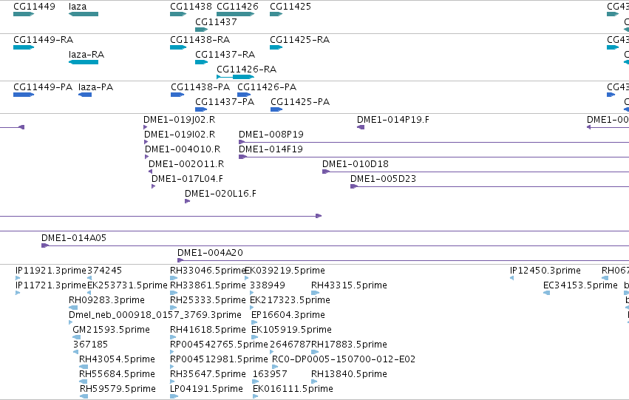
Task: Click the CG11426 gene bar
Action: point(236,14)
